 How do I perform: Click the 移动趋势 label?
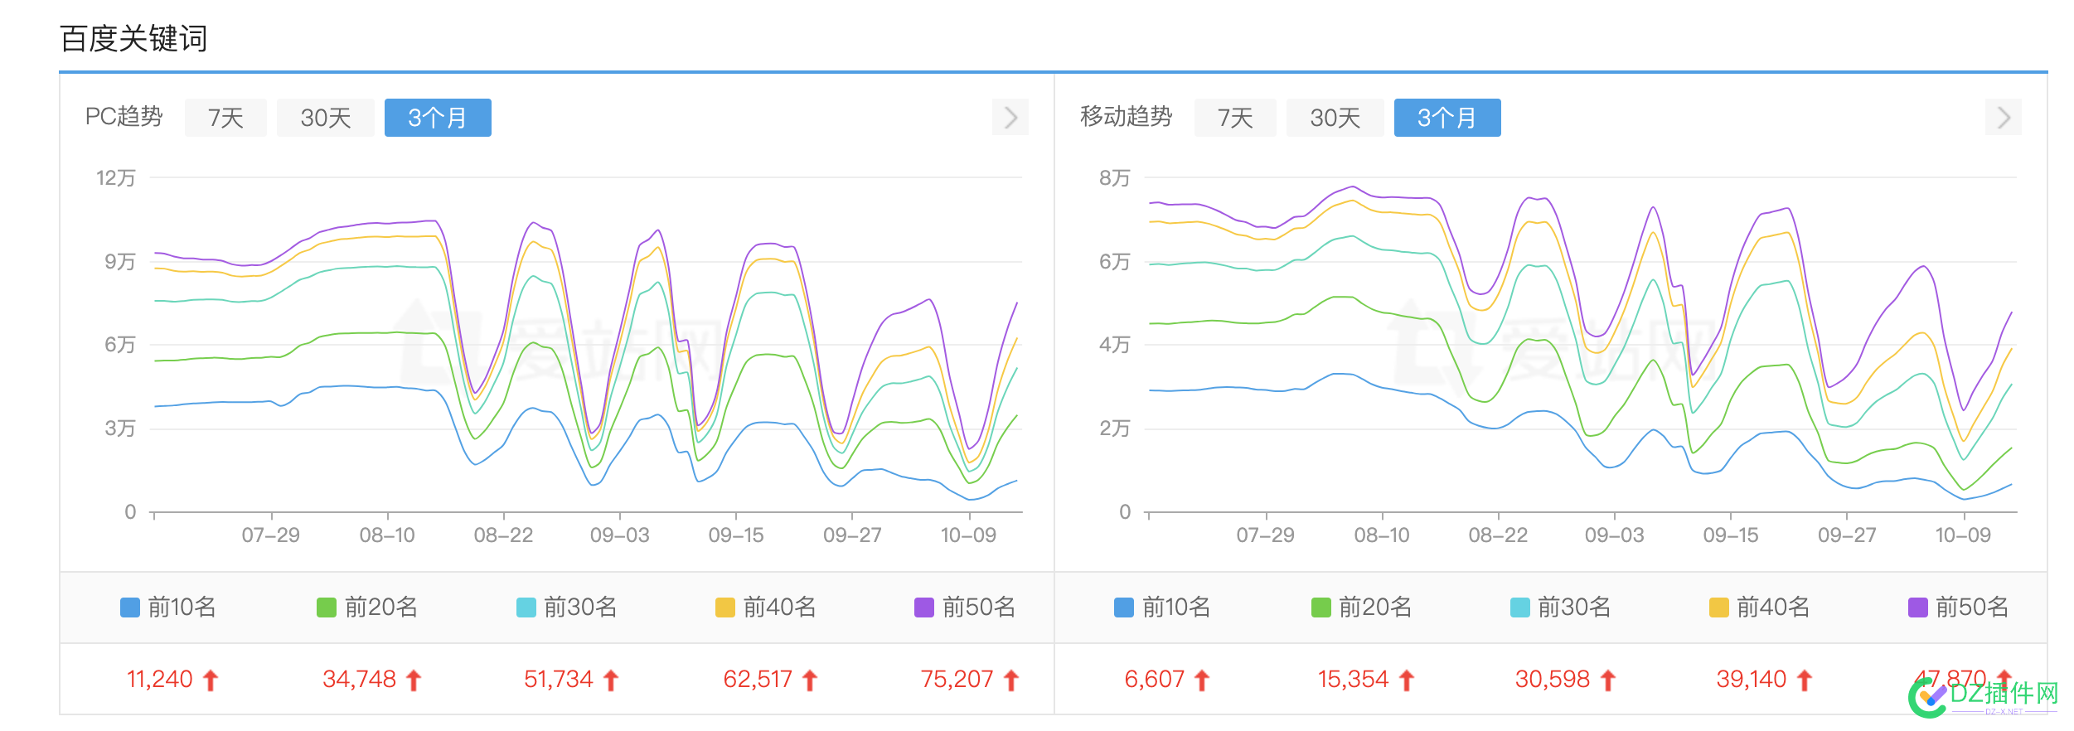pyautogui.click(x=1126, y=116)
